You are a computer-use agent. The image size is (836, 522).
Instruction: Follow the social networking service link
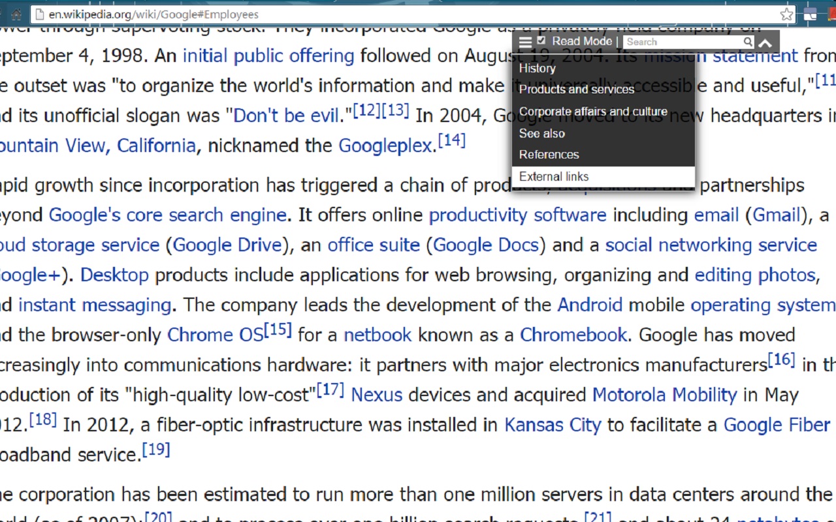(711, 245)
